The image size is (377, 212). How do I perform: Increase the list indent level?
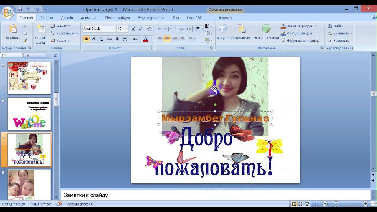pos(189,29)
